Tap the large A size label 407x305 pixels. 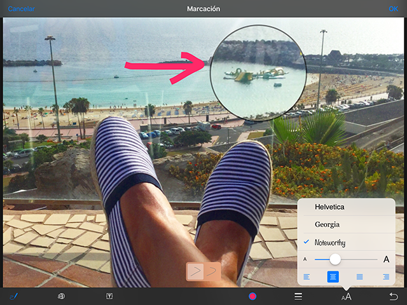pos(386,259)
